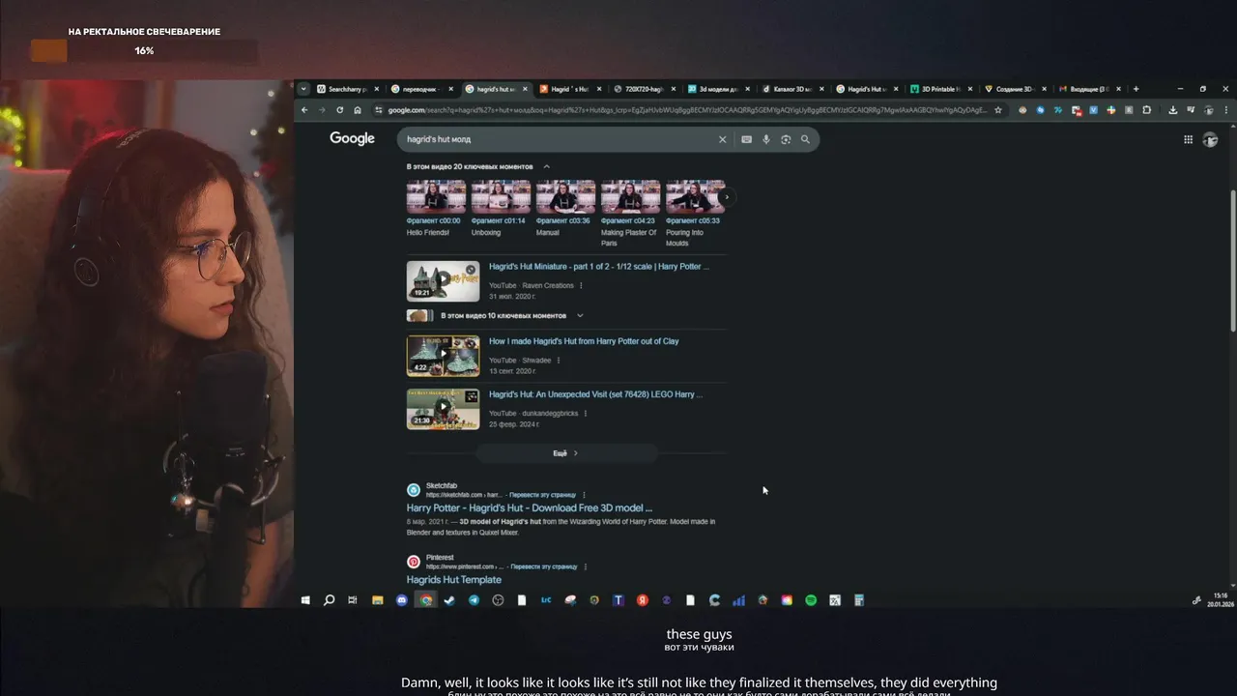Switch to Создание 3D tab
The width and height of the screenshot is (1237, 696).
tap(1014, 89)
